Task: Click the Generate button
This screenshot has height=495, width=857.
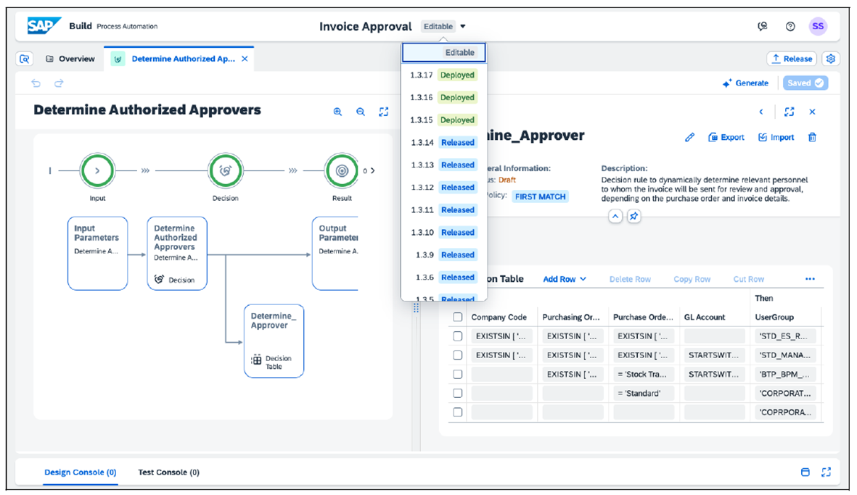Action: pyautogui.click(x=745, y=83)
